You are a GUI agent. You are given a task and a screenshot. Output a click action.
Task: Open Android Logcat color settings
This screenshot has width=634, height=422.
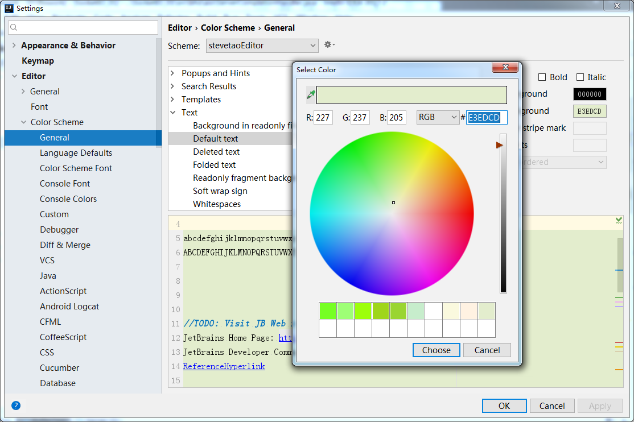pyautogui.click(x=69, y=307)
